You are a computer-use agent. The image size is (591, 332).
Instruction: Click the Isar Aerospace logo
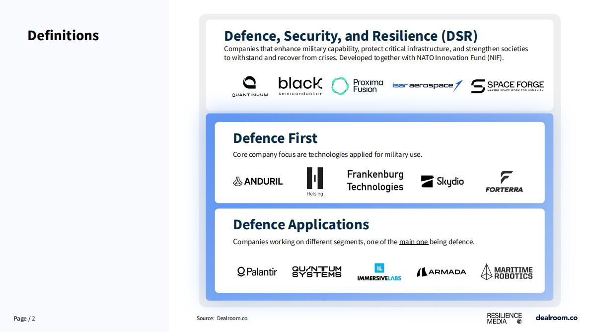(427, 85)
